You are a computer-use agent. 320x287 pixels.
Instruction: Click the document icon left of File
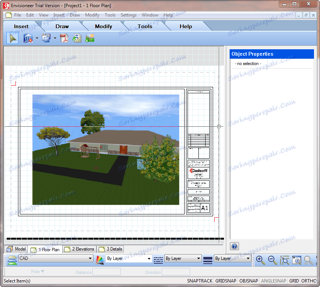point(9,15)
